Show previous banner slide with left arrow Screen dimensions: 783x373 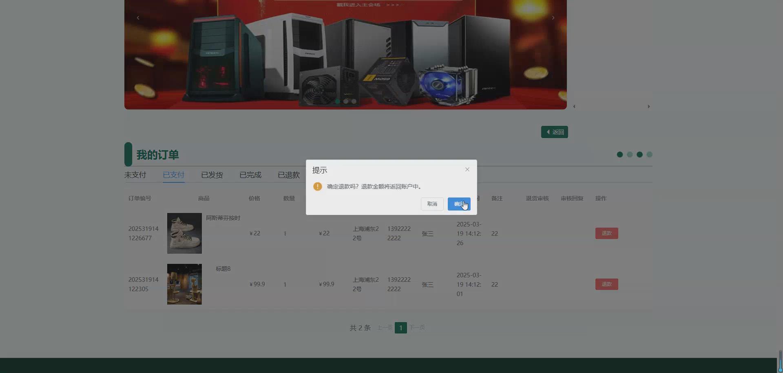point(138,18)
